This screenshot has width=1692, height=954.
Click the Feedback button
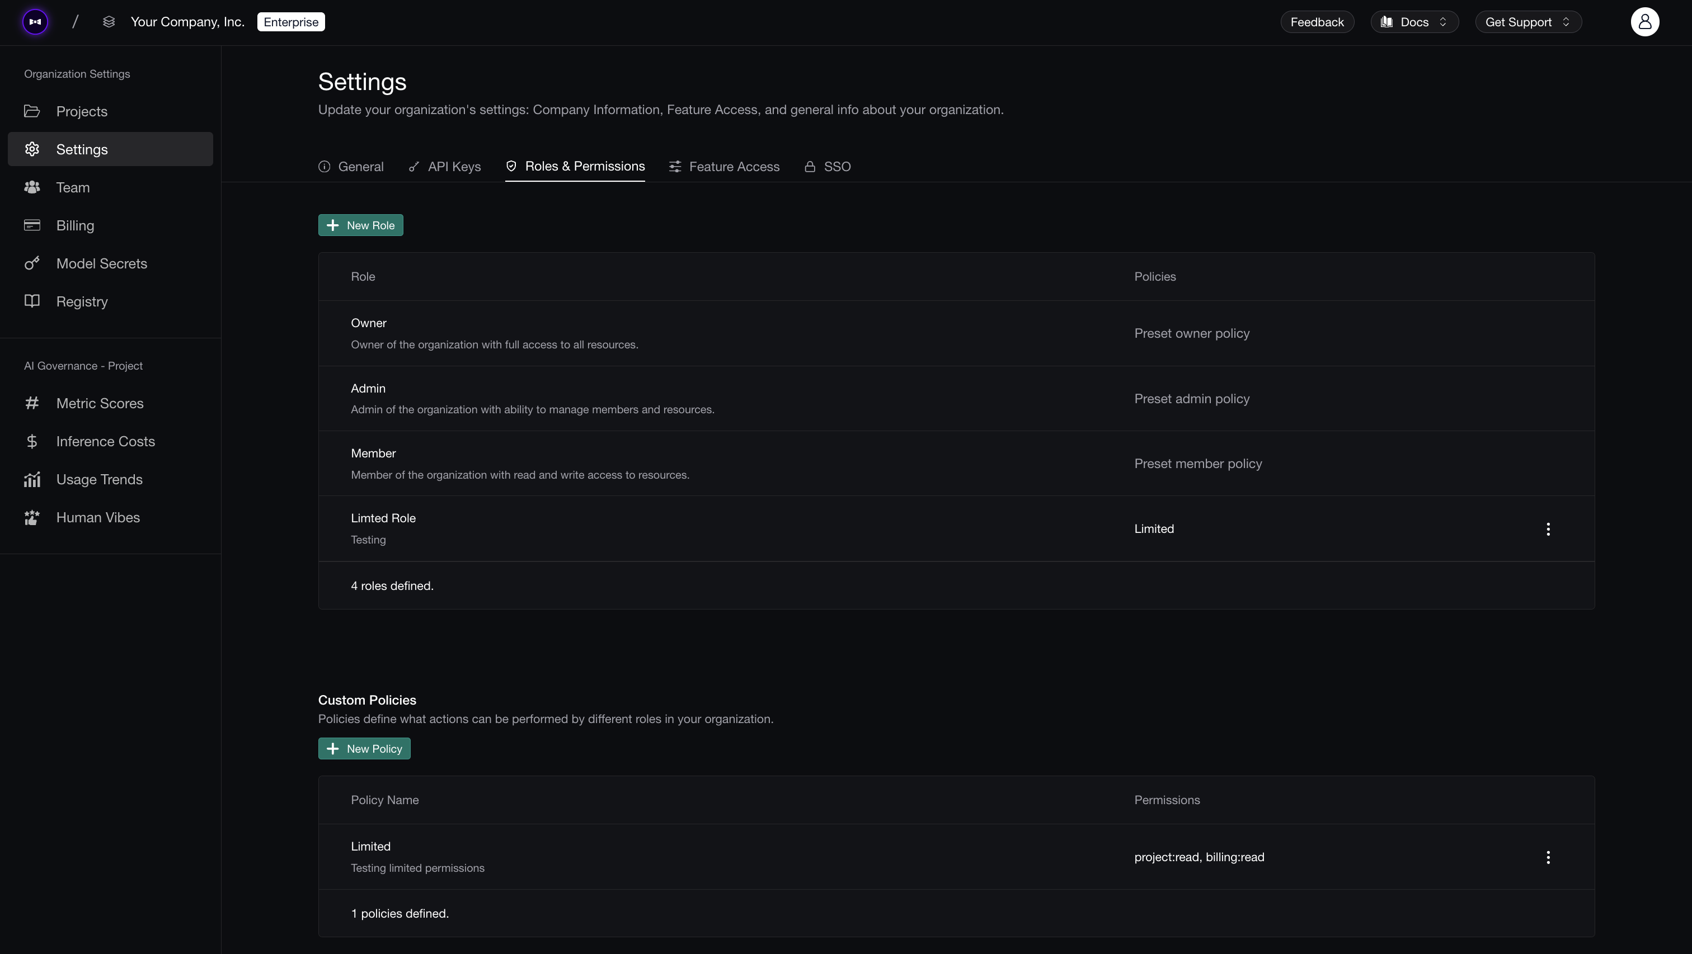pos(1317,22)
